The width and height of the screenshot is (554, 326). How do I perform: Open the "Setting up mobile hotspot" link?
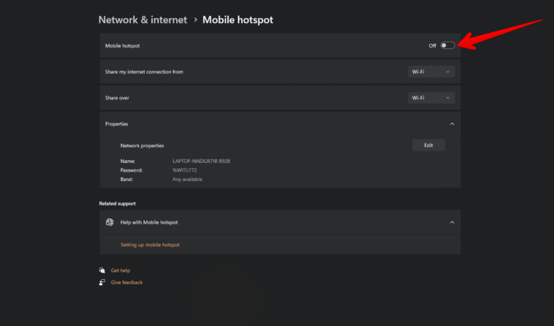tap(150, 244)
